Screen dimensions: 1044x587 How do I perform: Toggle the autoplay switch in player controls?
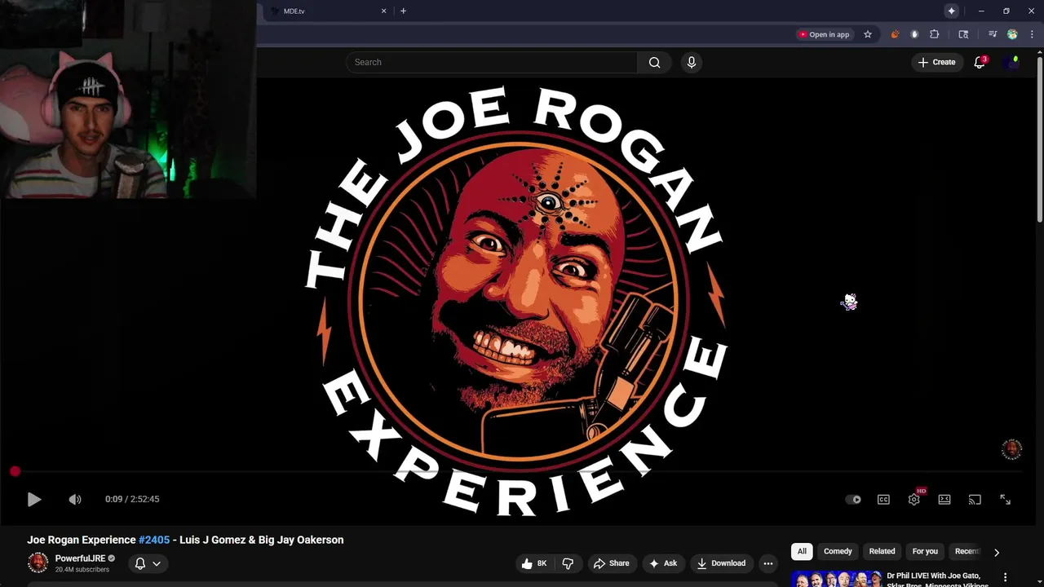pos(853,500)
